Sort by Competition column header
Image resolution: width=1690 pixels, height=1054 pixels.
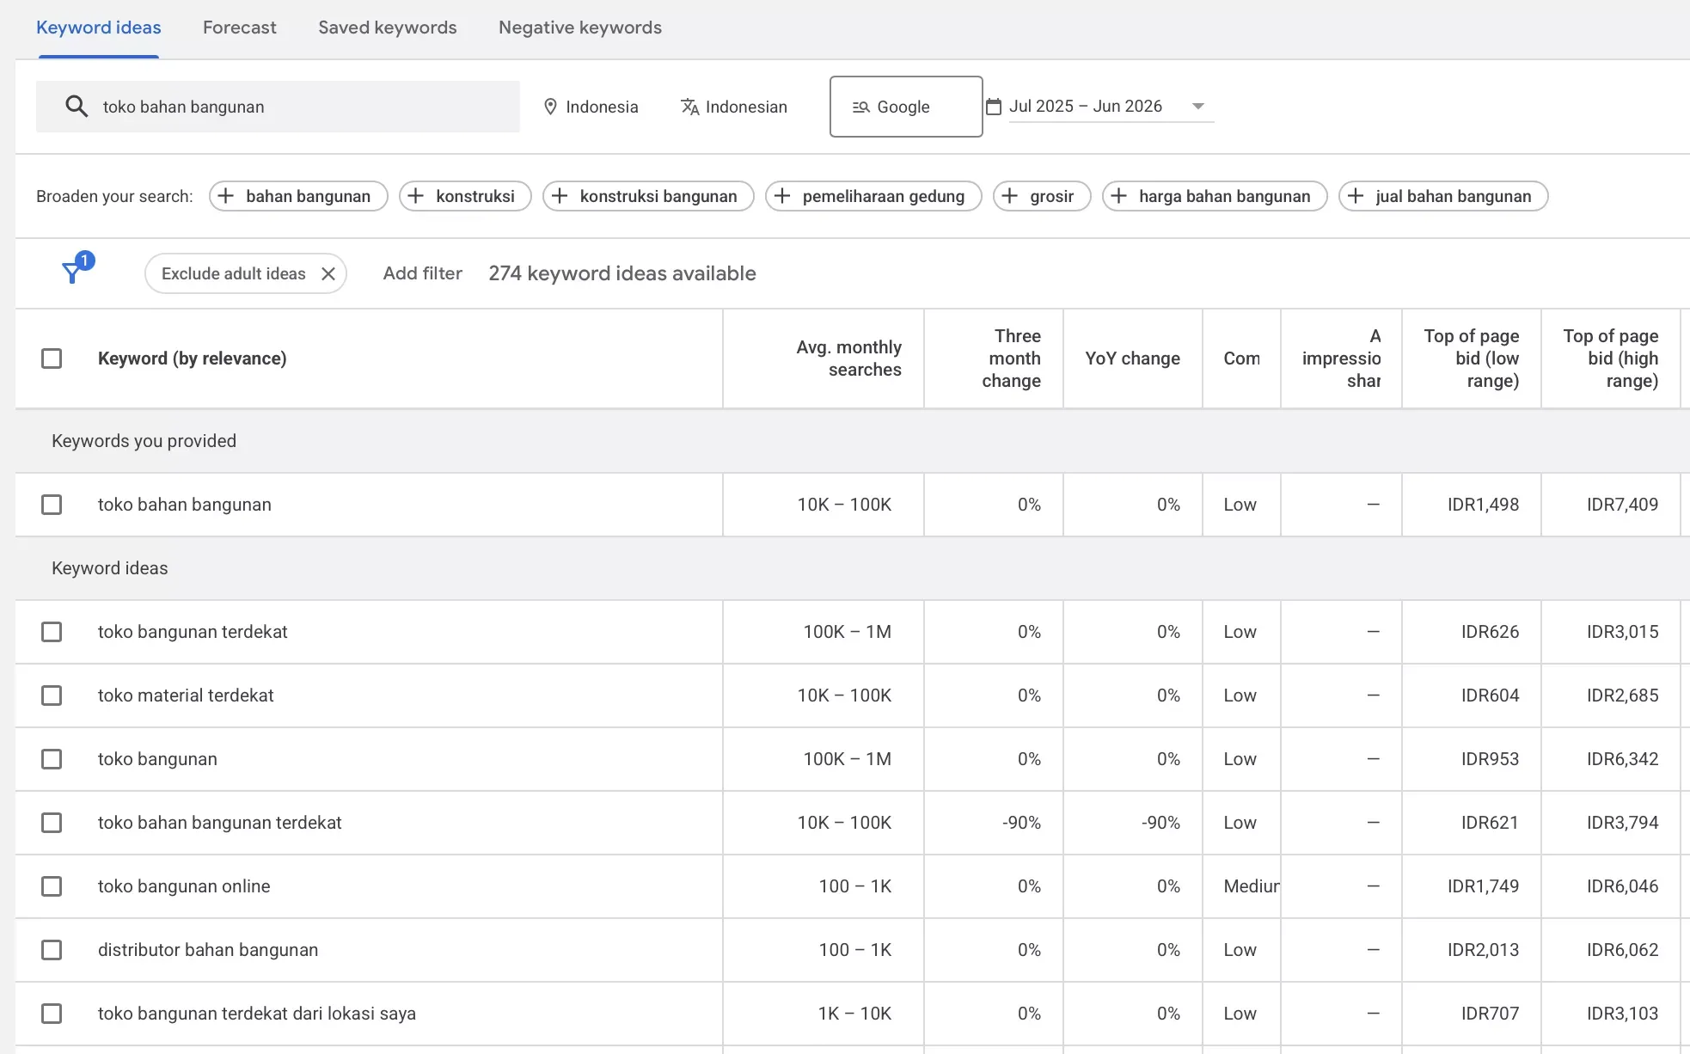point(1242,358)
